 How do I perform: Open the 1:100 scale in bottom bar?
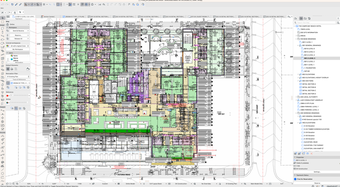pyautogui.click(x=80, y=184)
